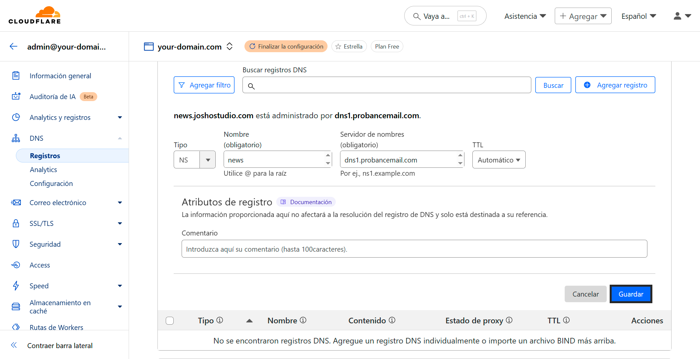Open the Auditoría de IA page
This screenshot has width=700, height=359.
coord(53,96)
